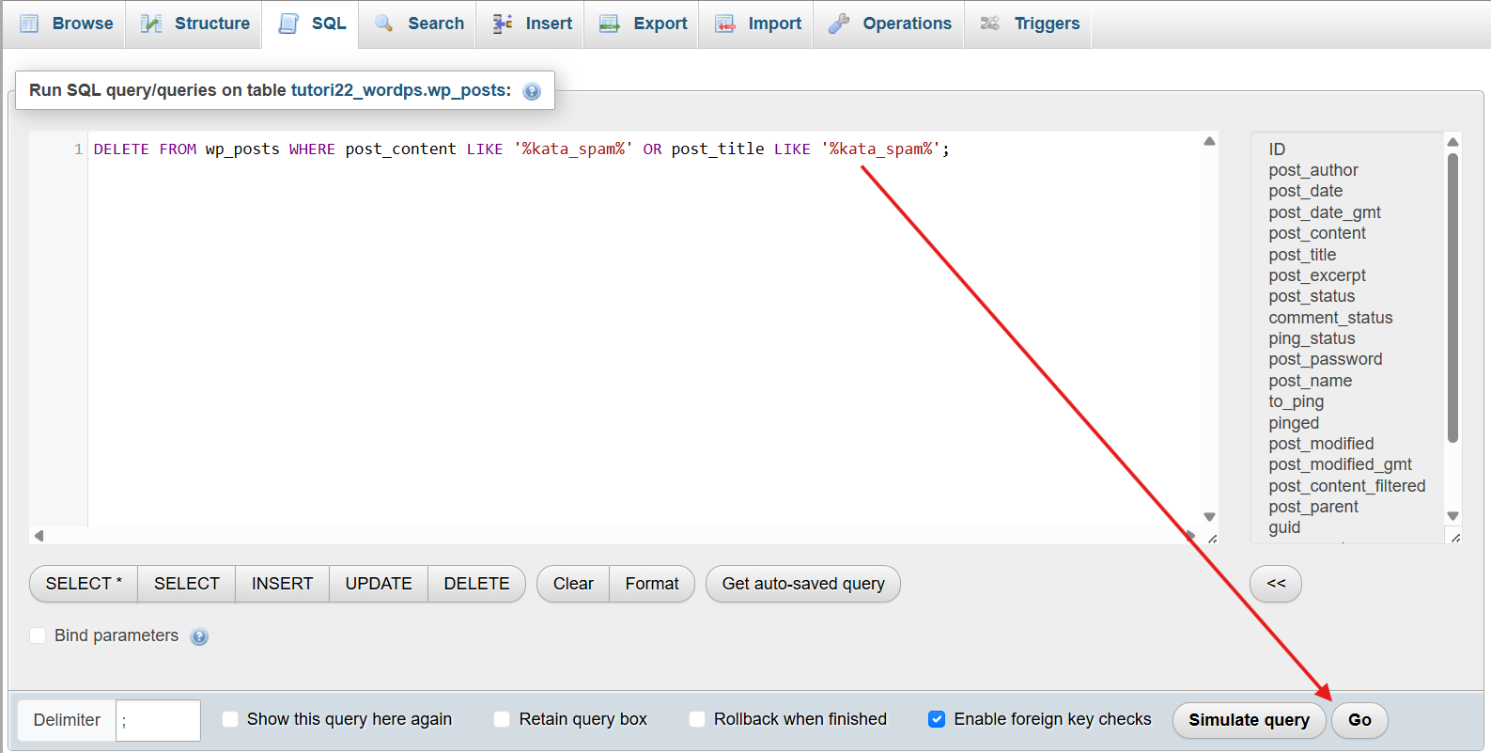Open the Triggers tab
Image resolution: width=1491 pixels, height=753 pixels.
1029,24
